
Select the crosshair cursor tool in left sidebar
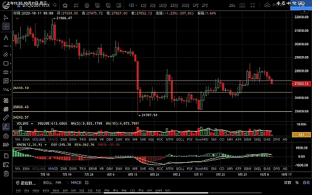[x=6, y=27]
